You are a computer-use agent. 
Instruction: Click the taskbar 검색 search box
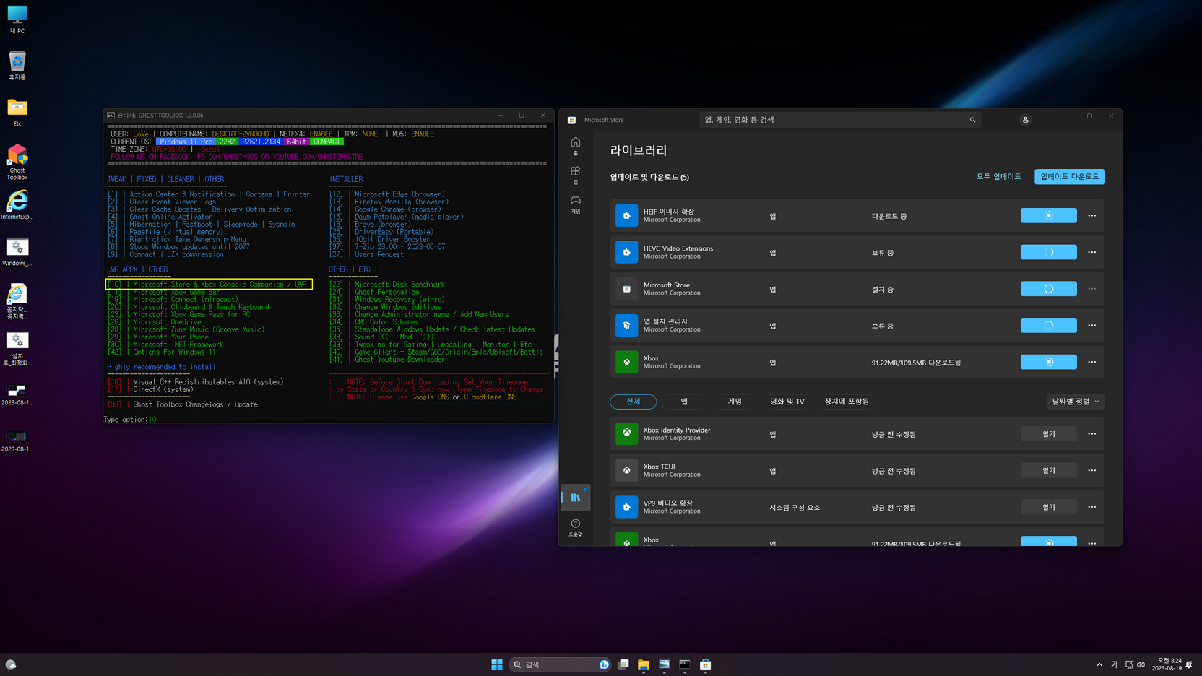(x=560, y=664)
